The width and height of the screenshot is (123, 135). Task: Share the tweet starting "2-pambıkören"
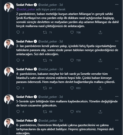(x=100, y=32)
